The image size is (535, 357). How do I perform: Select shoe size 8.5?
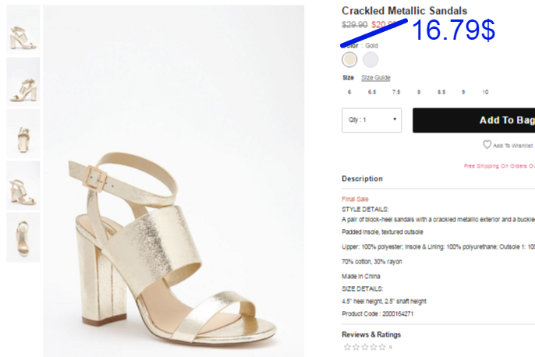441,92
